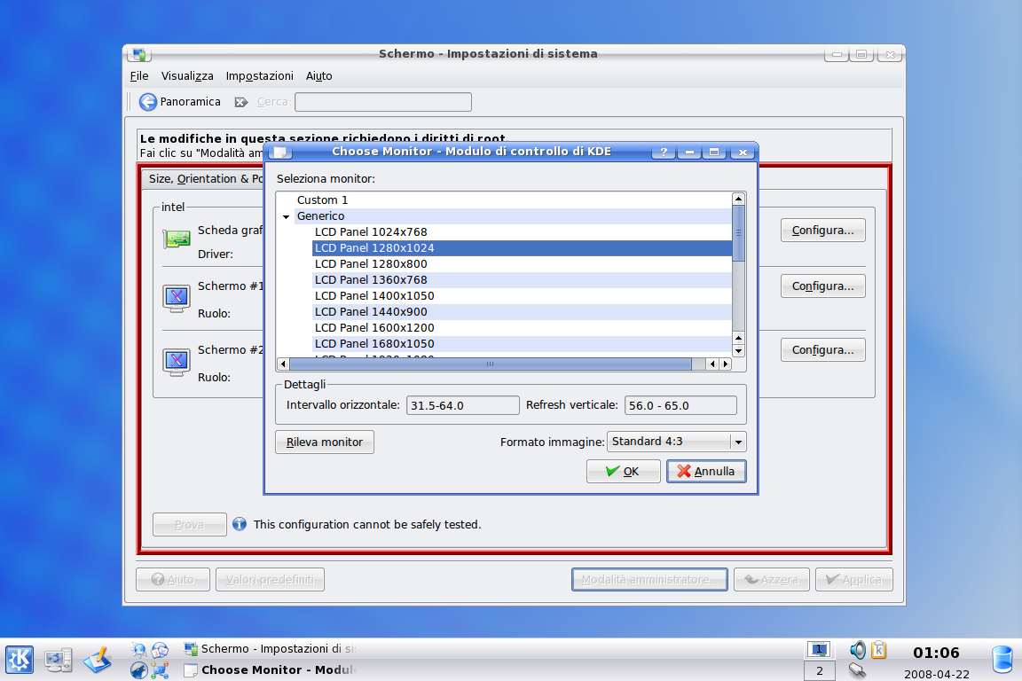Image resolution: width=1022 pixels, height=681 pixels.
Task: Click the help question mark title button
Action: click(663, 152)
